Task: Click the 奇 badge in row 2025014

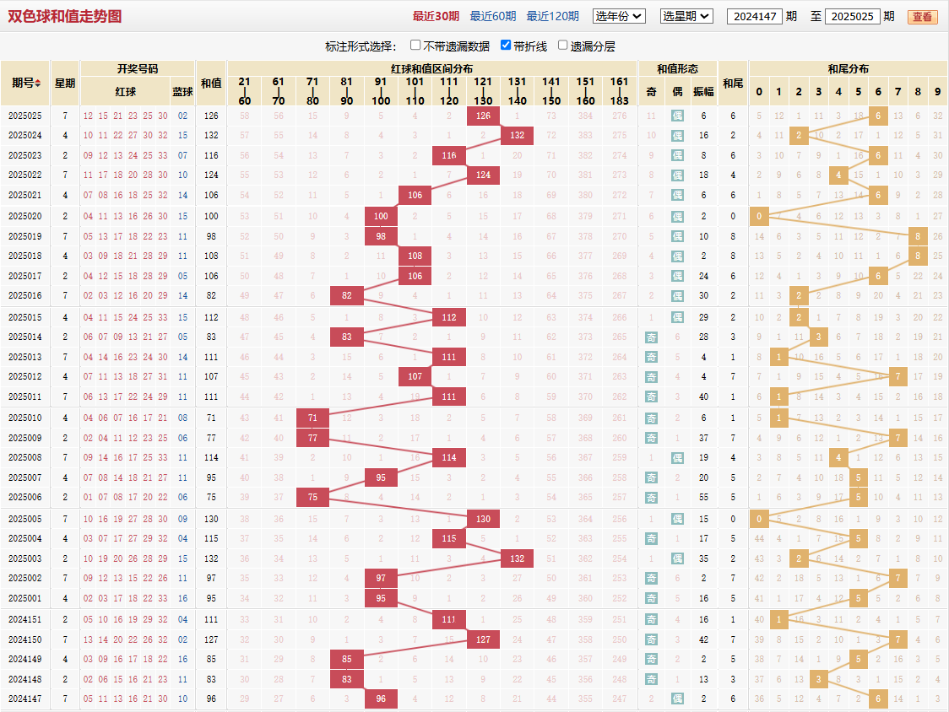Action: coord(651,337)
